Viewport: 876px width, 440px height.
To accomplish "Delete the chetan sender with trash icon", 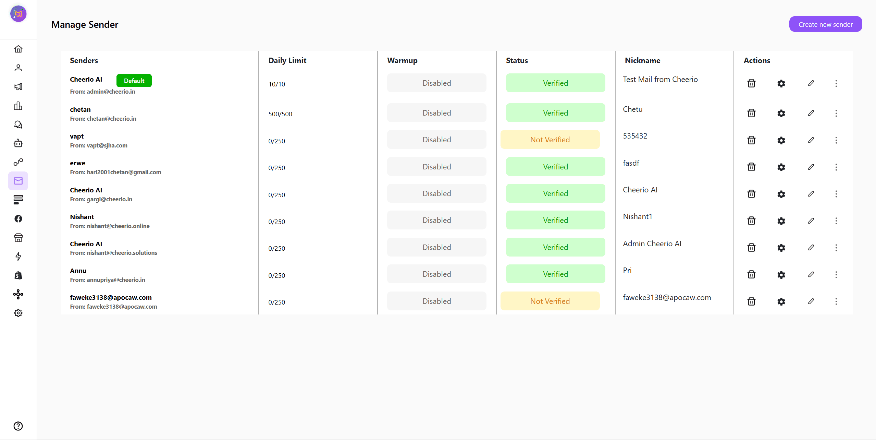I will click(751, 113).
